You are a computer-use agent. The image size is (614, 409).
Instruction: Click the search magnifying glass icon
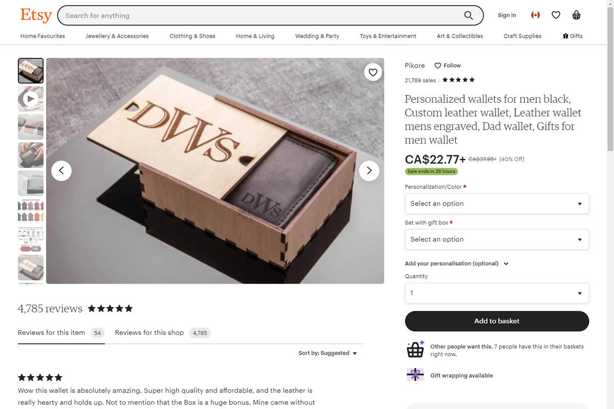(468, 15)
